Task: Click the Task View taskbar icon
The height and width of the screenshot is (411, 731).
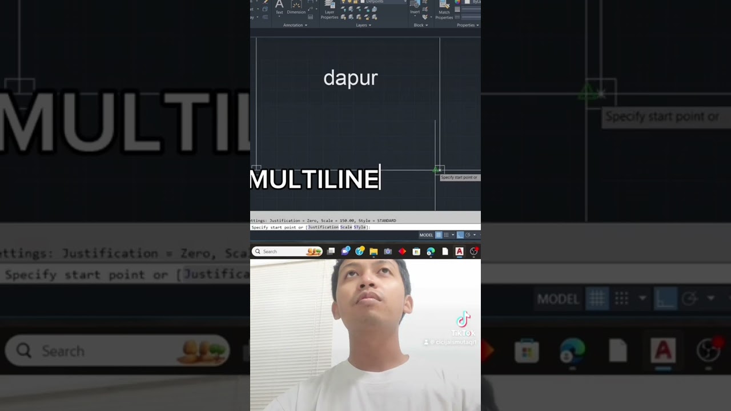Action: [331, 251]
